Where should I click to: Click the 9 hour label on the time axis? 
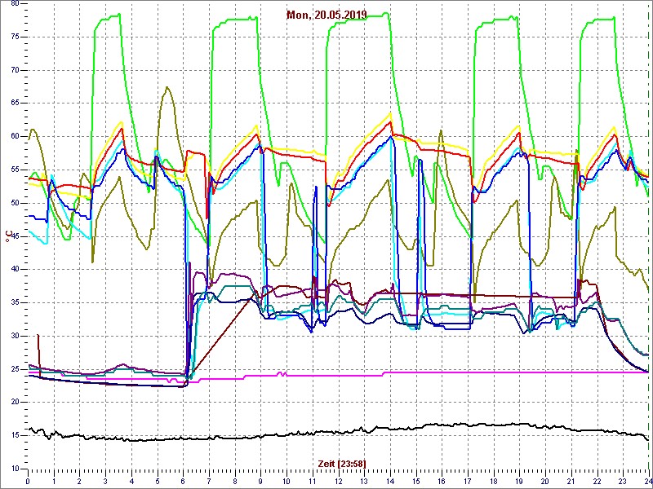click(x=260, y=482)
